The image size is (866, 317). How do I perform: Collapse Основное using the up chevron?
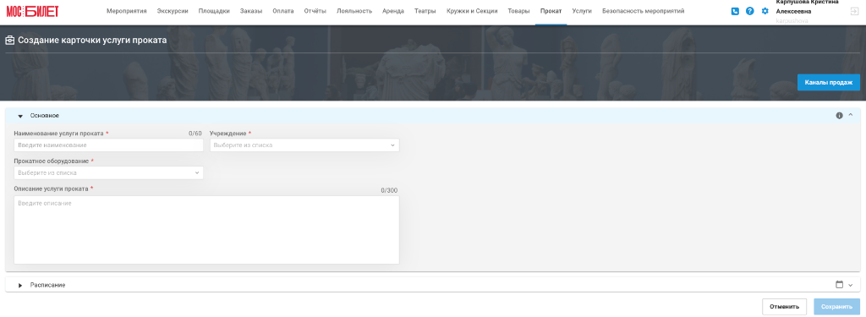click(x=851, y=115)
